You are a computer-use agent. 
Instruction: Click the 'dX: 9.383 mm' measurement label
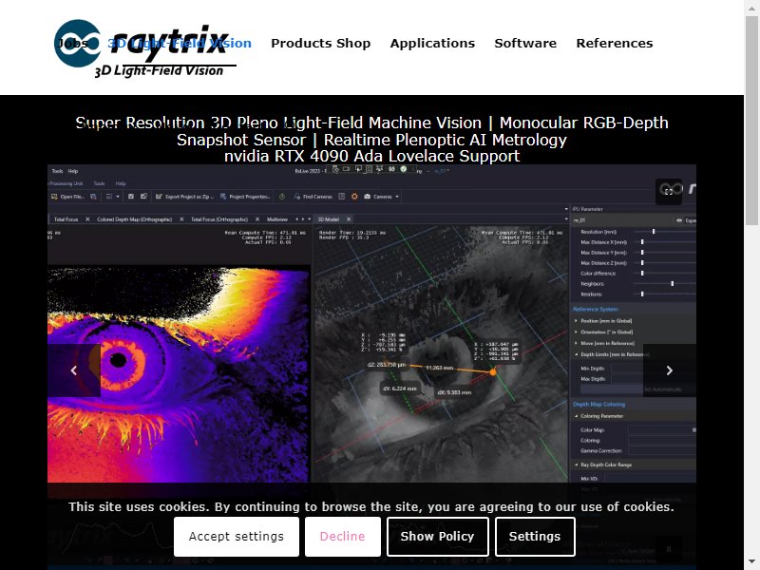(454, 392)
